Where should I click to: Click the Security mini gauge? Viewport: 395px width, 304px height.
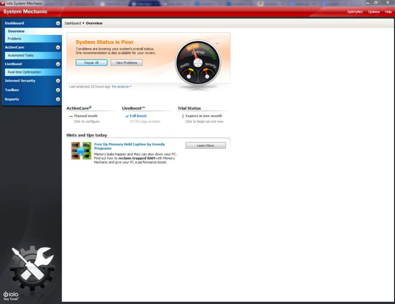(x=206, y=73)
